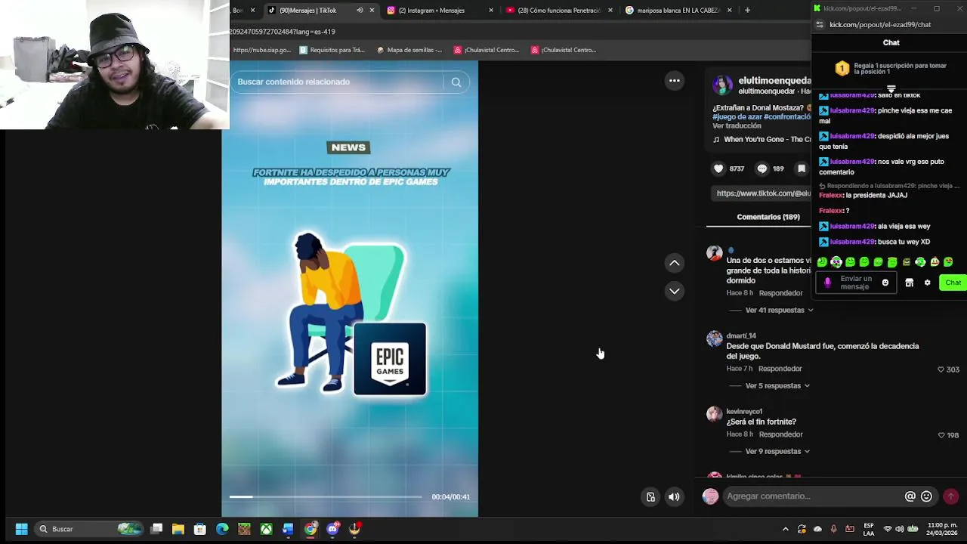The width and height of the screenshot is (967, 544).
Task: Expand 'Ver 41 respuestas' replies
Action: click(779, 311)
